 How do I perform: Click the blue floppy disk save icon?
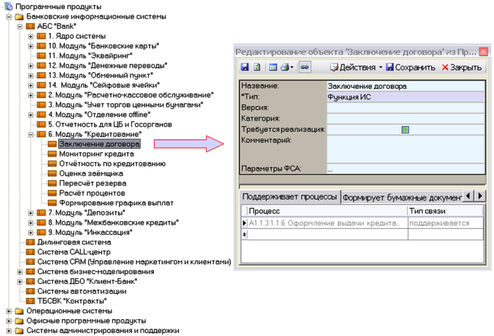(244, 68)
